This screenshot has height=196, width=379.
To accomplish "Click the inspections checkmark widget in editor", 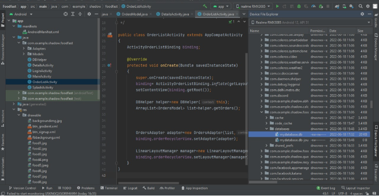I will (x=232, y=22).
